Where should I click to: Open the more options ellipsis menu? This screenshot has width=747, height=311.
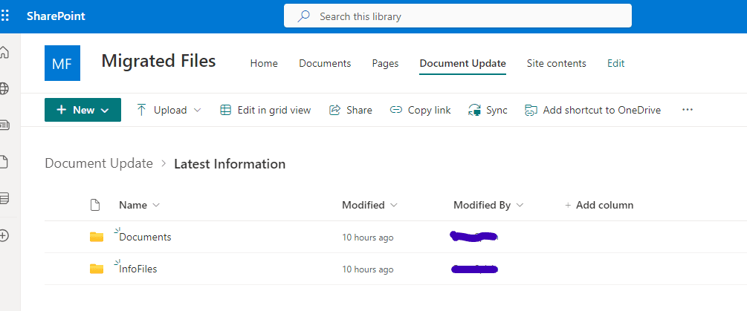[687, 110]
